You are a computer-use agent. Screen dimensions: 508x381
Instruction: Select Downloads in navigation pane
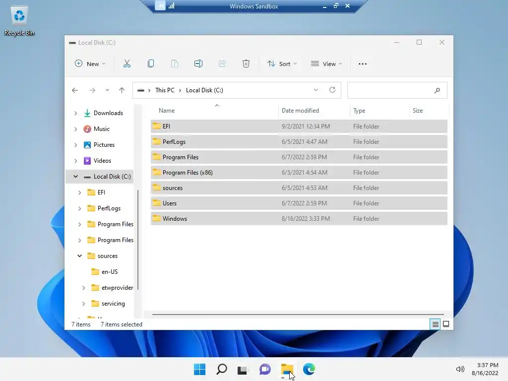click(108, 113)
